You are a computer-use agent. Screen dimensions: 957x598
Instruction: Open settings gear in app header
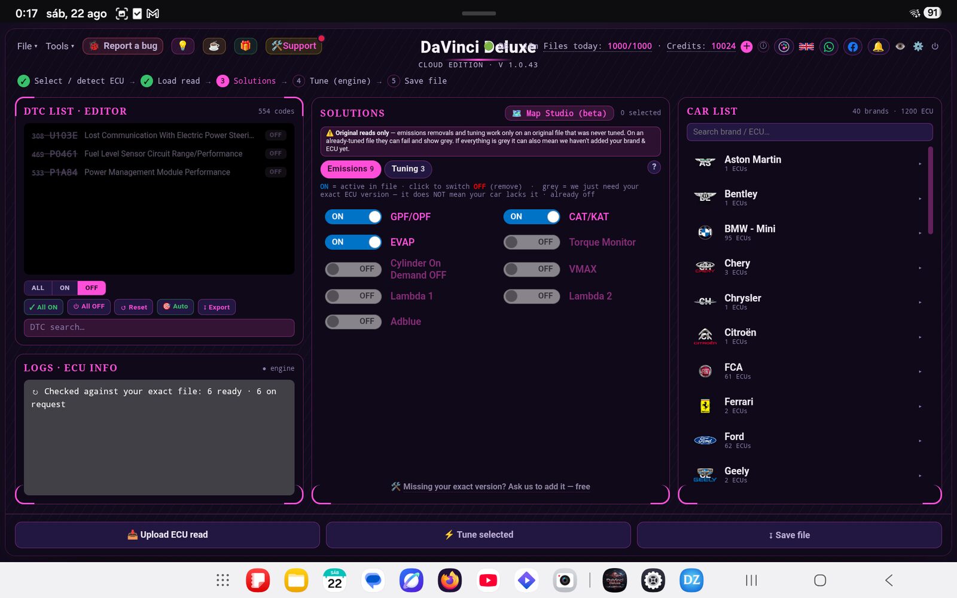click(x=918, y=46)
